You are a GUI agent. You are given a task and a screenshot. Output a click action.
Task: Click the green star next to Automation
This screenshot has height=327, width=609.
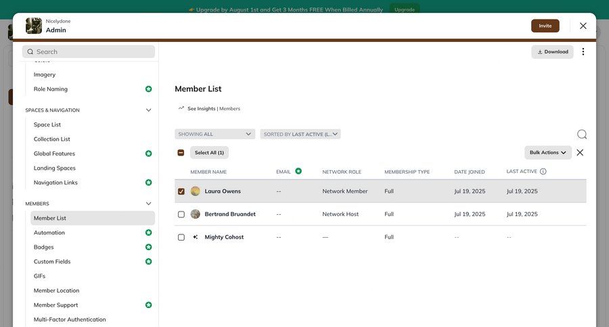pos(148,232)
